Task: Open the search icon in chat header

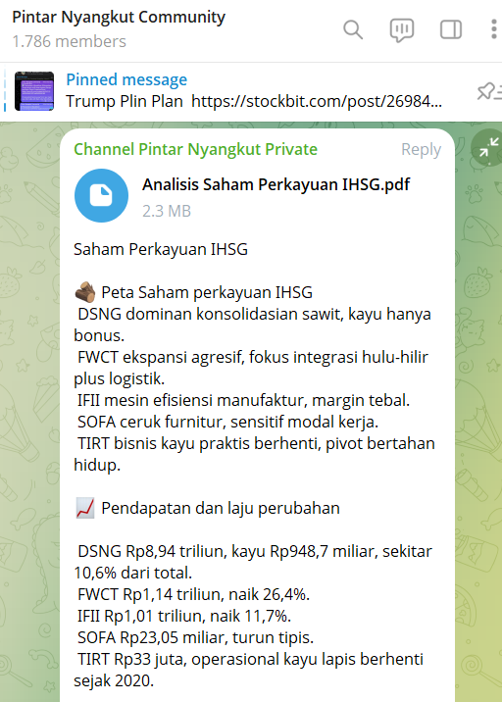Action: [x=353, y=30]
